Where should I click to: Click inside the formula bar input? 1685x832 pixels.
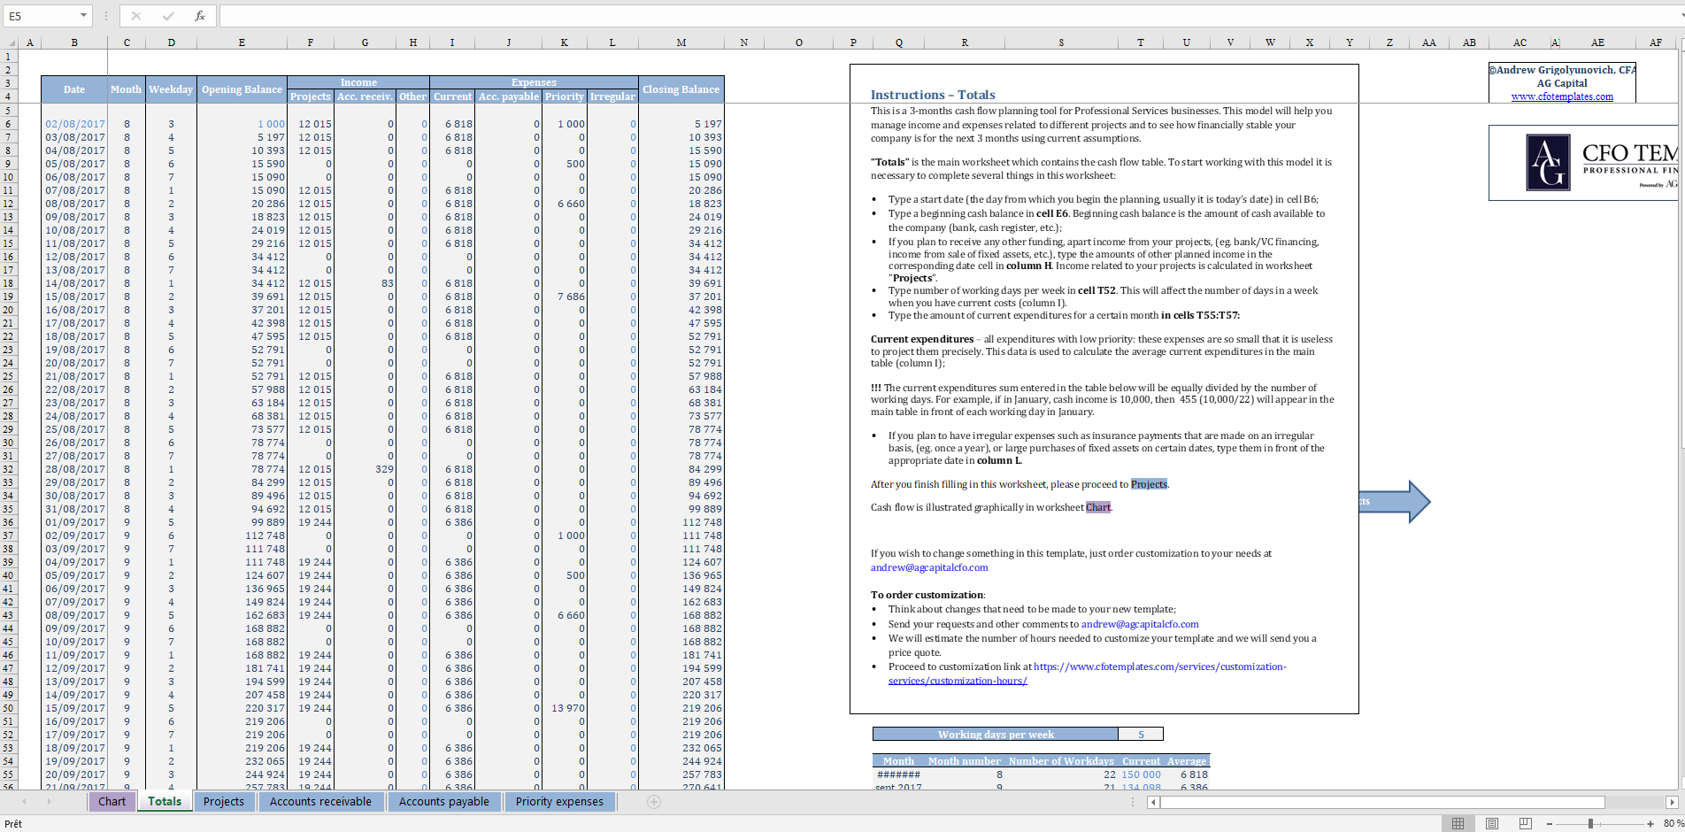950,16
